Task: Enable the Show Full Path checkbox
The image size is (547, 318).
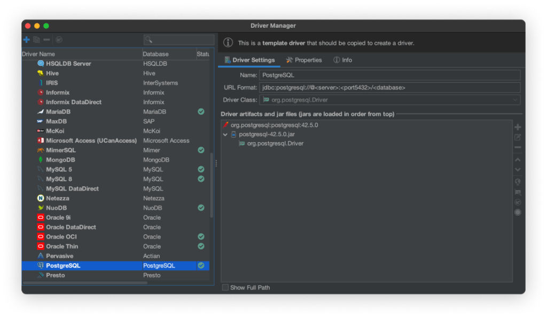Action: [x=225, y=287]
